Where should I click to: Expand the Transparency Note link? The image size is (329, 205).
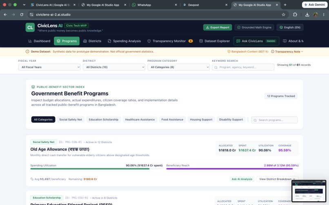(x=287, y=52)
